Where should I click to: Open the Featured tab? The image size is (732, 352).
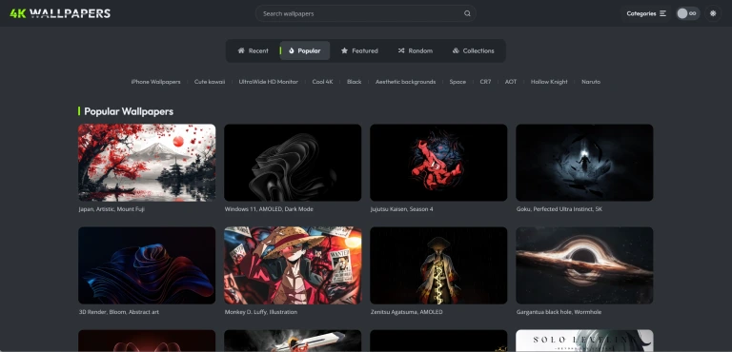[x=359, y=50]
